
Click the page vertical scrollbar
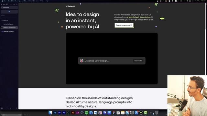pyautogui.click(x=205, y=16)
